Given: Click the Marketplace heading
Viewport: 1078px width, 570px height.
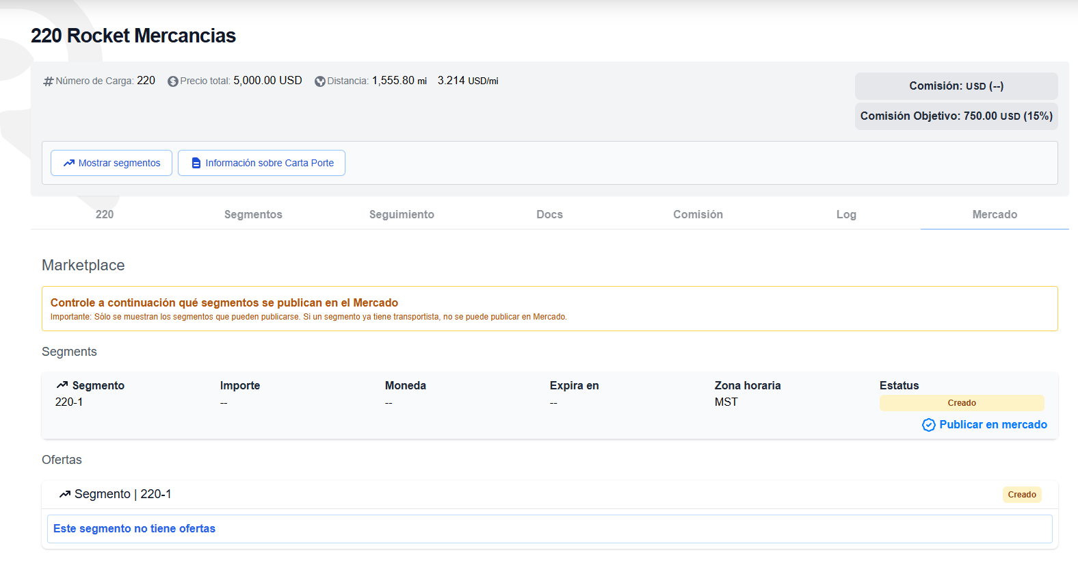Looking at the screenshot, I should 83,265.
